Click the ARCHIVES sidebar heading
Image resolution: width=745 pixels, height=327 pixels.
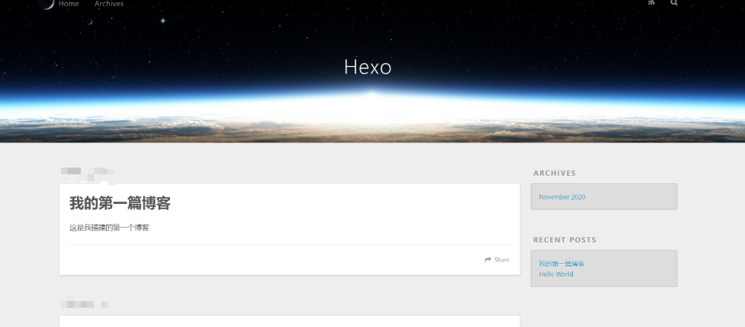[x=554, y=174]
